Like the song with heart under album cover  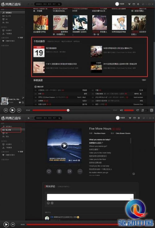(49, 171)
